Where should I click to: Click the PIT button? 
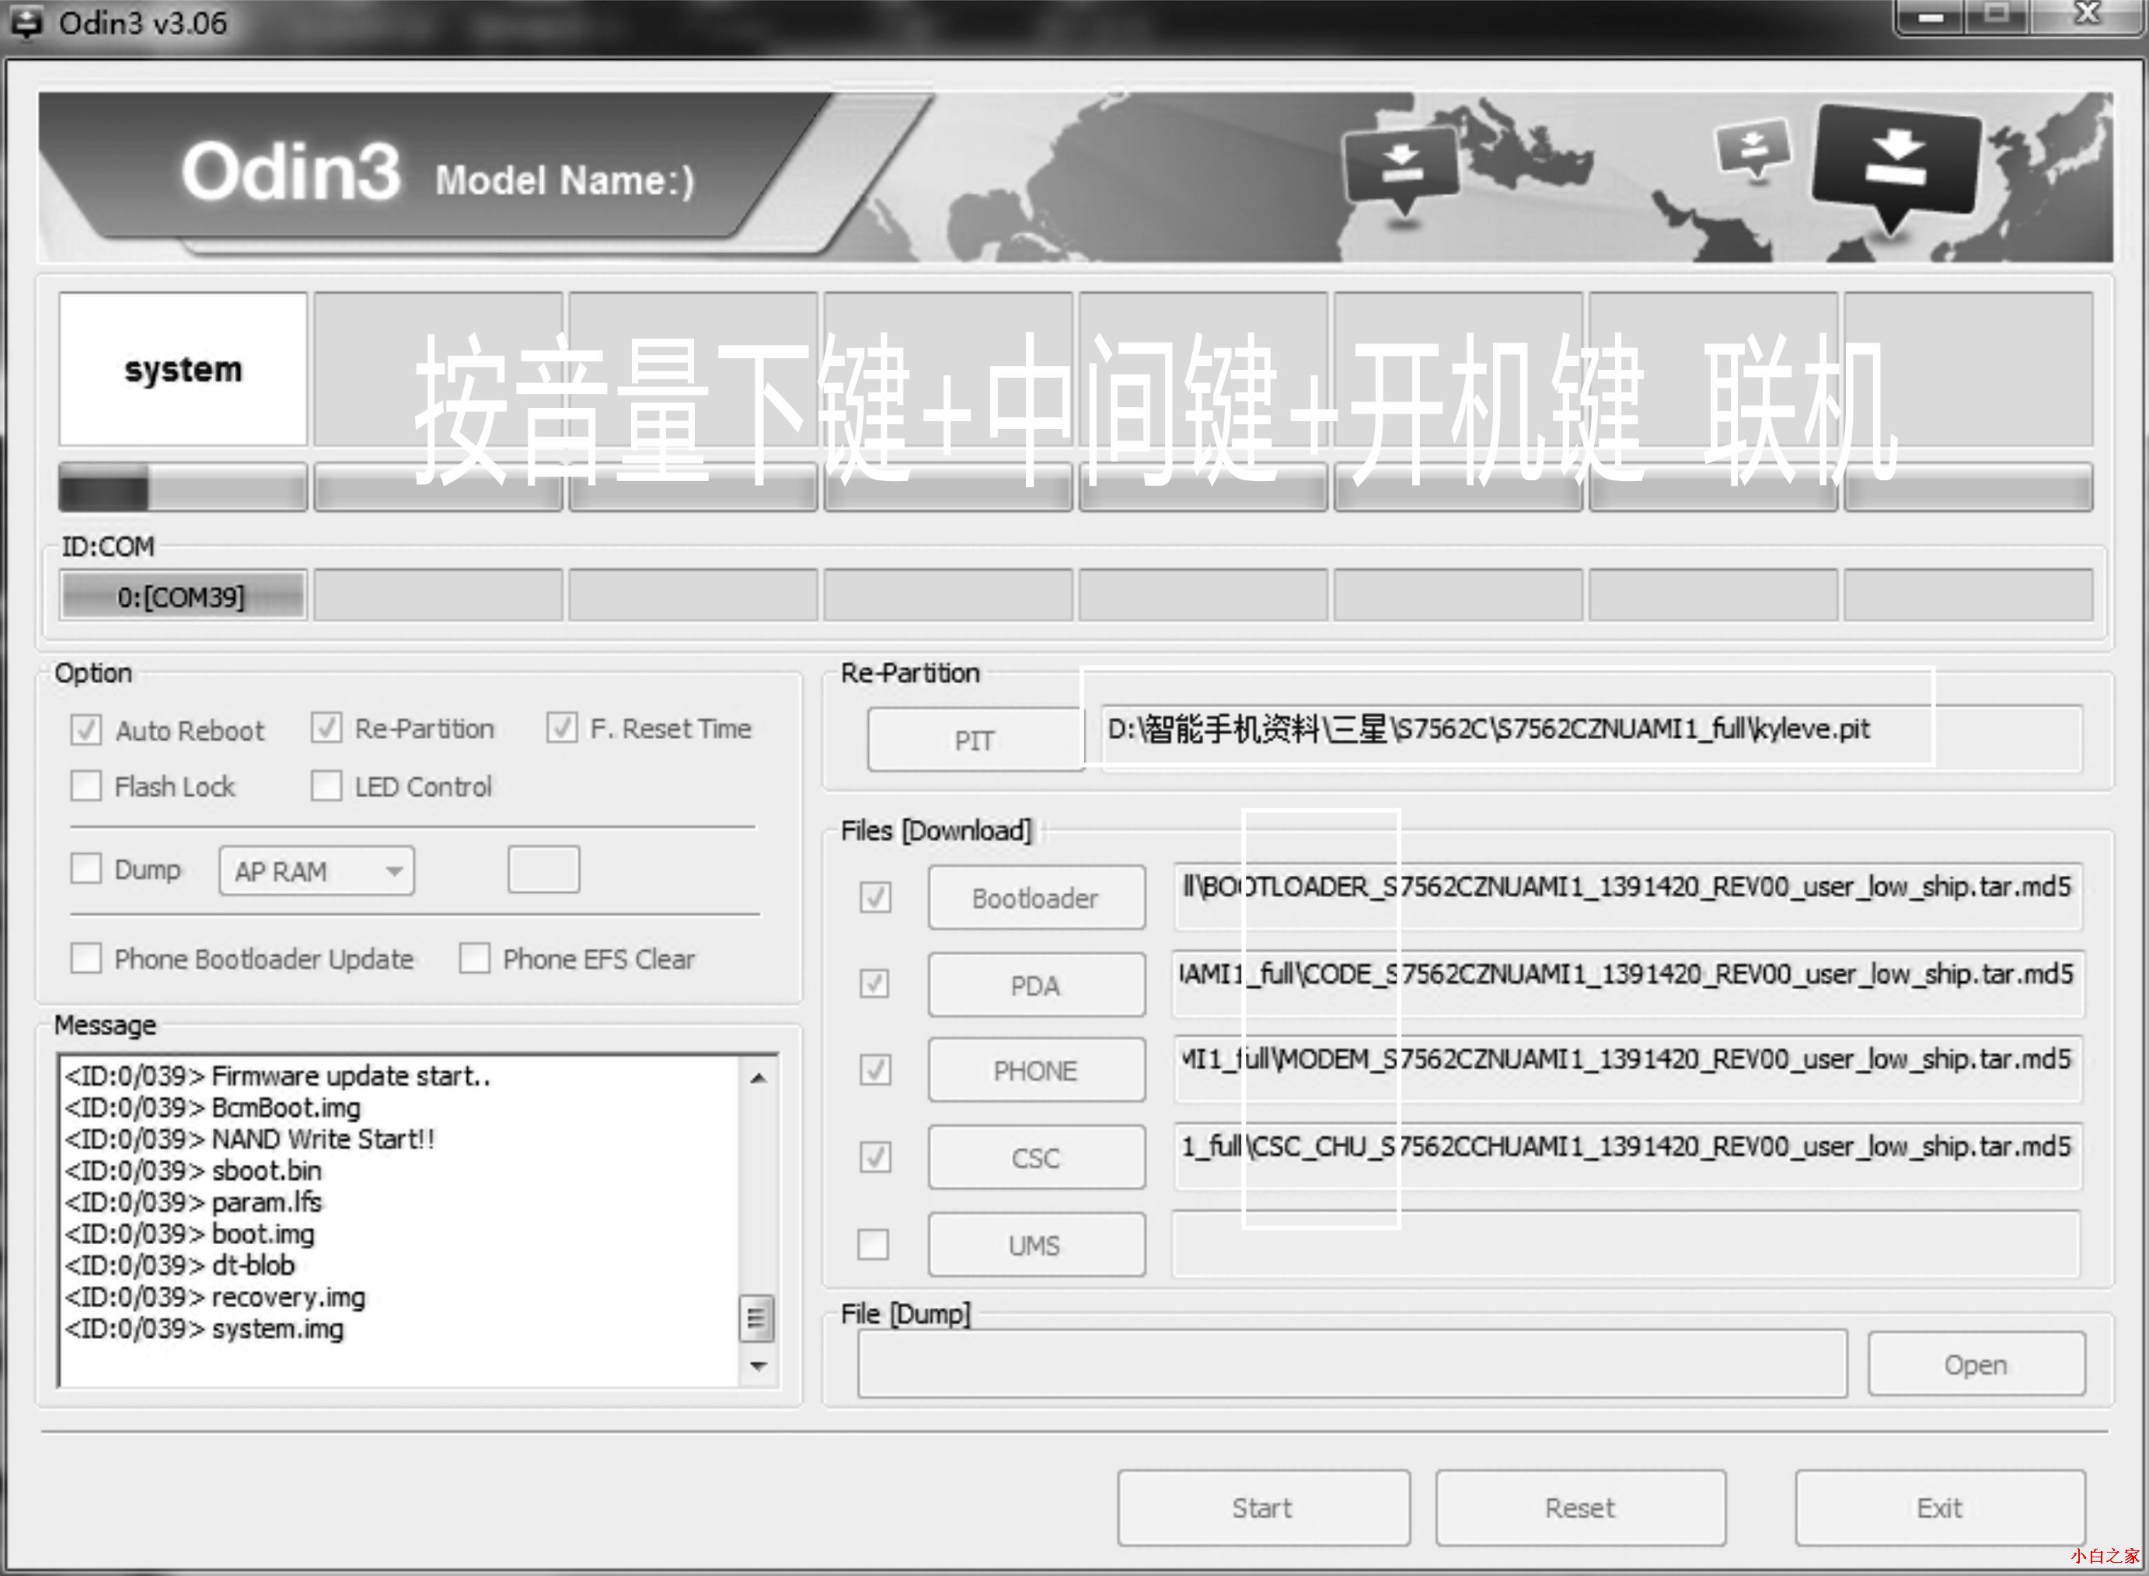[974, 739]
